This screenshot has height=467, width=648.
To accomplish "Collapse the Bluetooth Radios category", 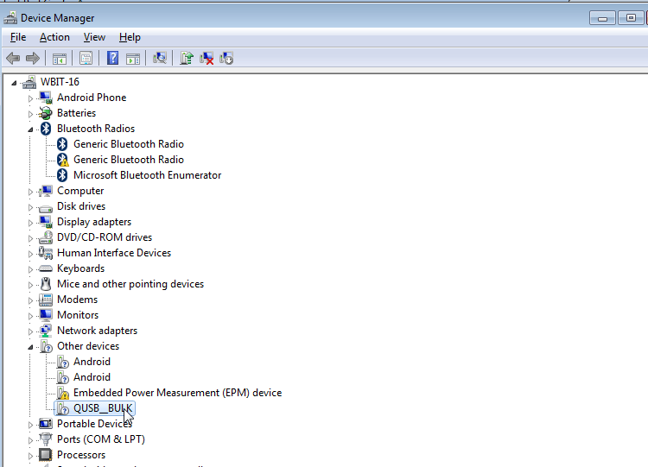I will click(30, 129).
